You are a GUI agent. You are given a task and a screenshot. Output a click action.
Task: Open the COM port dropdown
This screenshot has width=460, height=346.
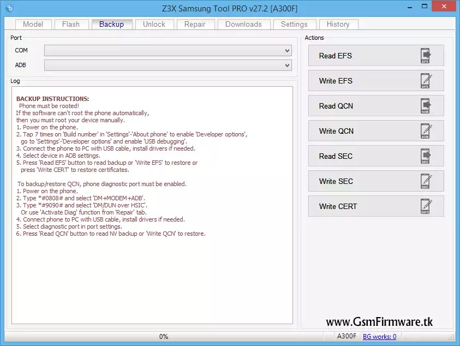coord(168,50)
